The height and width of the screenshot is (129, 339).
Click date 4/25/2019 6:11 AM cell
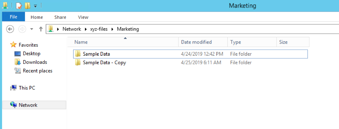pos(201,63)
